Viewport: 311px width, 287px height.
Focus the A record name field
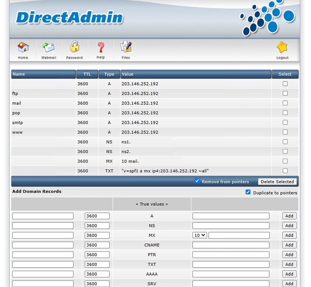43,216
